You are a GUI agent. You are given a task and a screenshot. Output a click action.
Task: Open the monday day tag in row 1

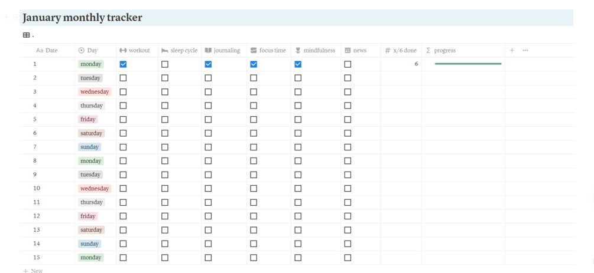tap(91, 64)
